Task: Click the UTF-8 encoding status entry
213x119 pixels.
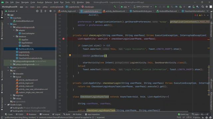Action: click(189, 117)
